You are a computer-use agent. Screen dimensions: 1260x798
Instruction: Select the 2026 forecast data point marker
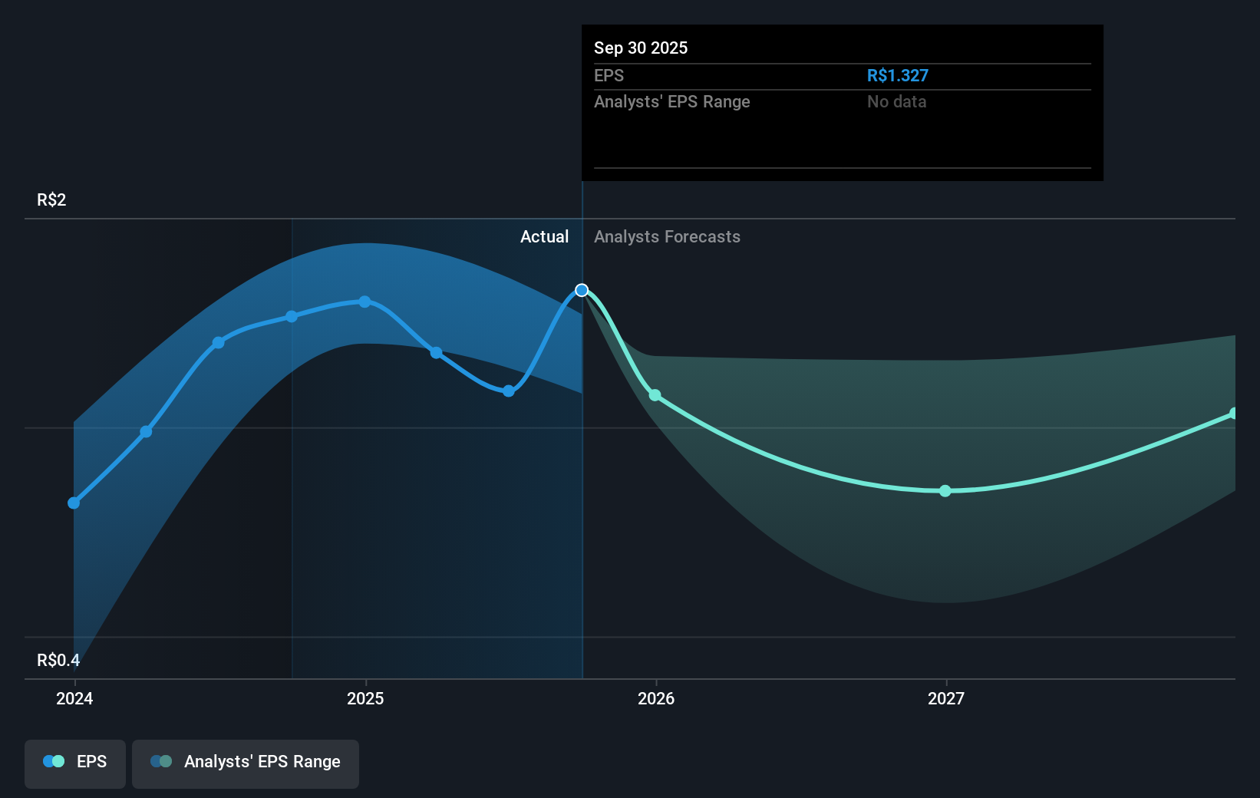pyautogui.click(x=655, y=396)
